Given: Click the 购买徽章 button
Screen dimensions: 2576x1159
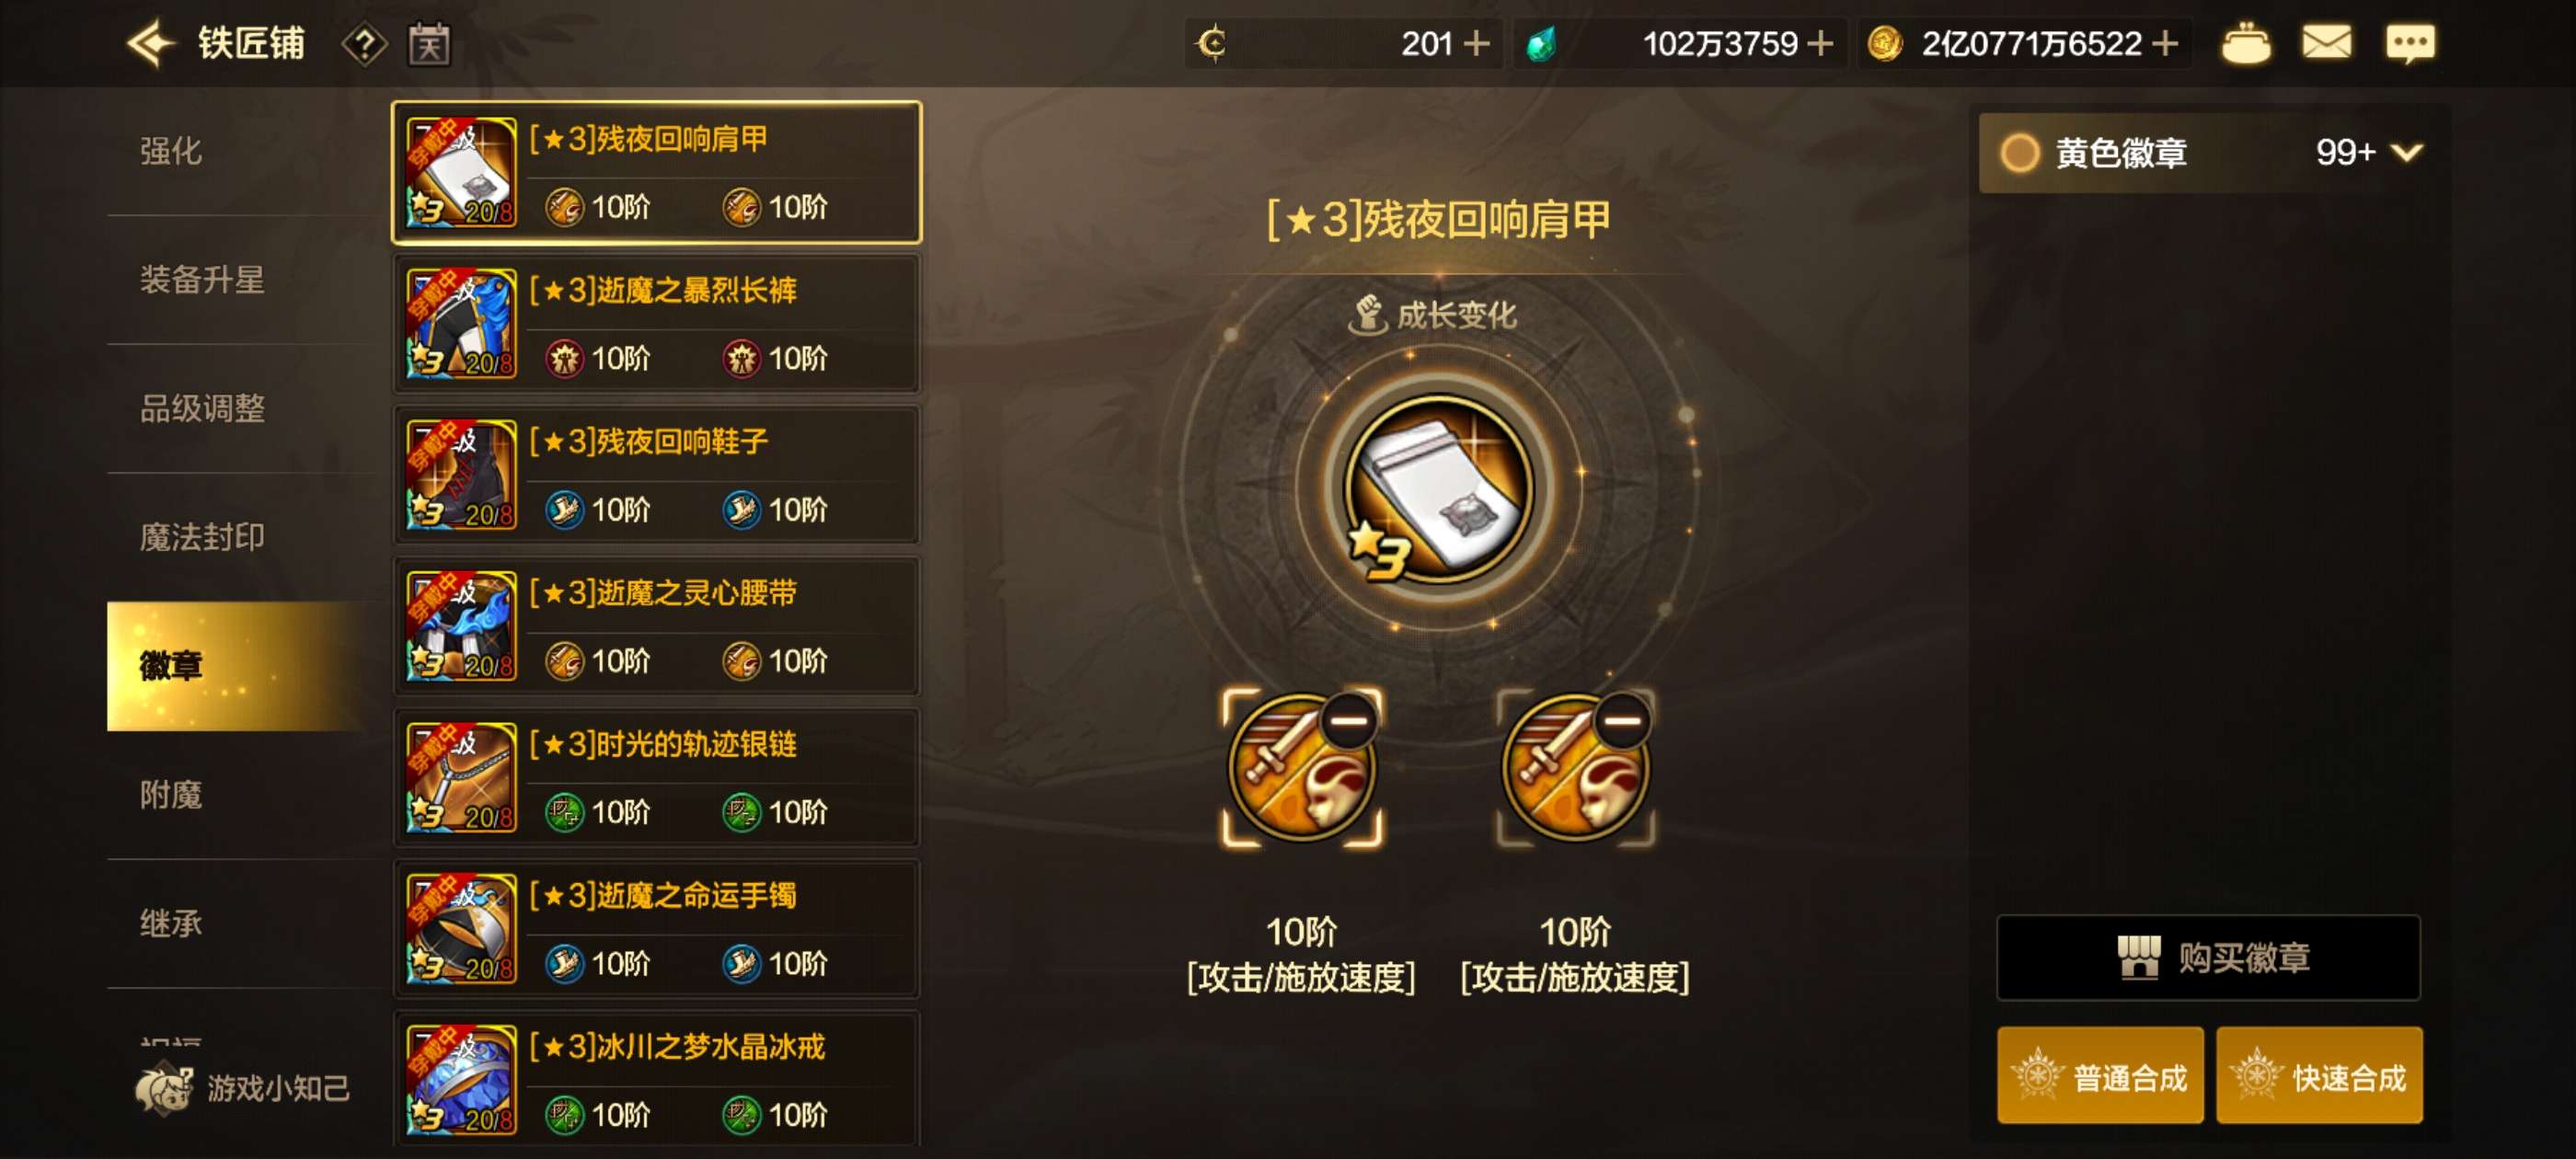Looking at the screenshot, I should point(2208,957).
